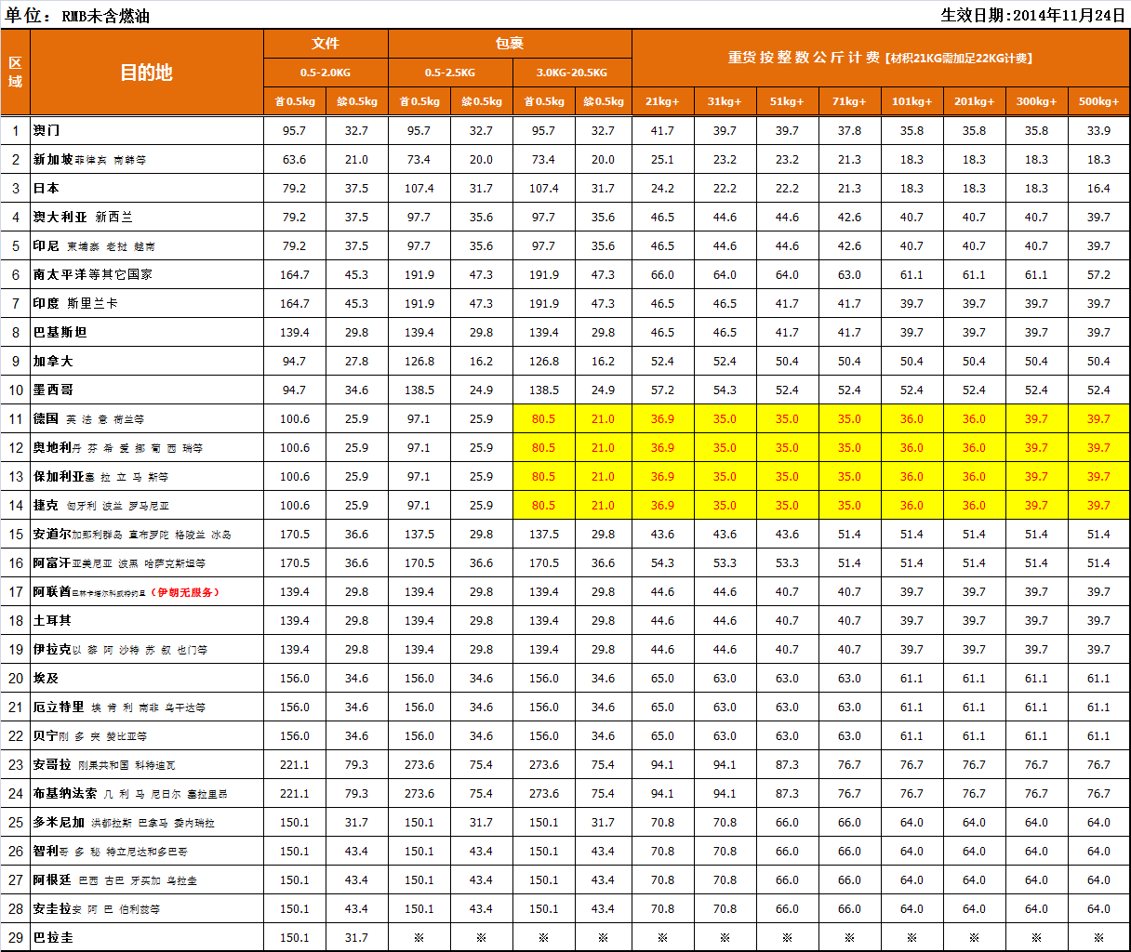Click yellow 500kg+ cell in 捷克 row

(x=1098, y=506)
